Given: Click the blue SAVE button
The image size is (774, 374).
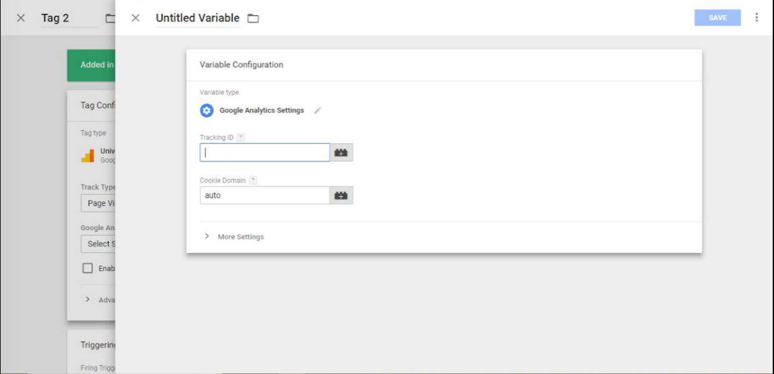Looking at the screenshot, I should tap(717, 17).
